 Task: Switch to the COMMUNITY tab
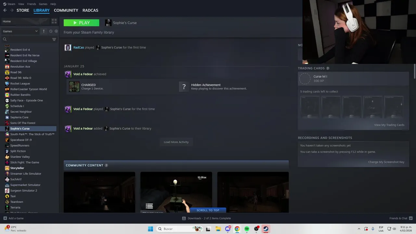pyautogui.click(x=66, y=10)
